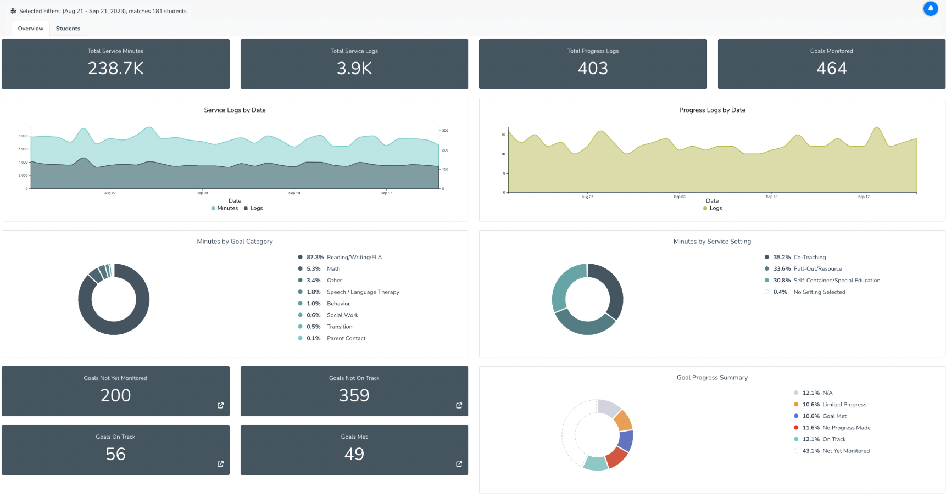Viewport: 946px width, 498px height.
Task: Click the external-link icon on Goals Not On Track
Action: pos(459,405)
